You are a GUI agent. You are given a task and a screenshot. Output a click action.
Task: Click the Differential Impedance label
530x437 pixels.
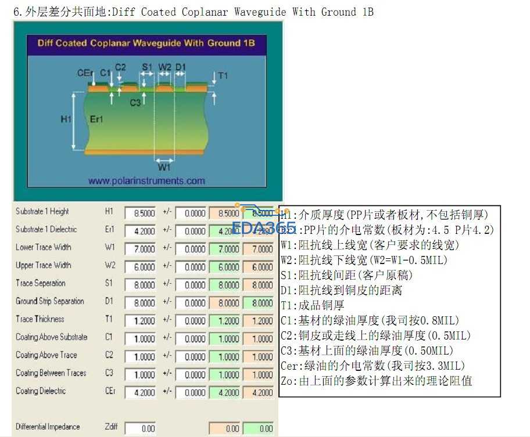click(x=48, y=427)
